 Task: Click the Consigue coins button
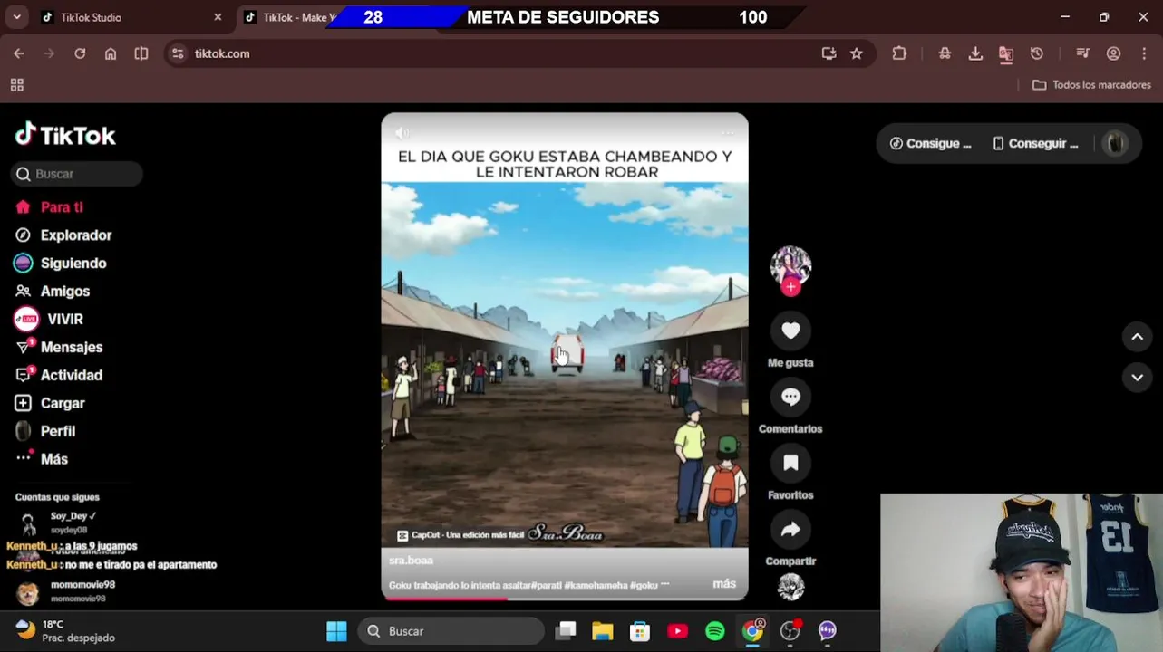pyautogui.click(x=930, y=143)
